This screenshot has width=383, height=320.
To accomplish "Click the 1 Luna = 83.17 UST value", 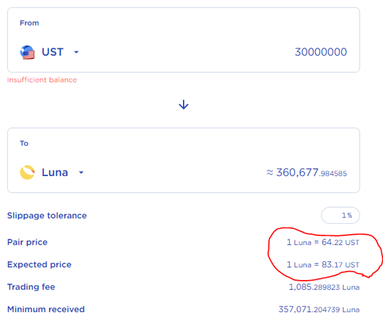I will point(323,265).
